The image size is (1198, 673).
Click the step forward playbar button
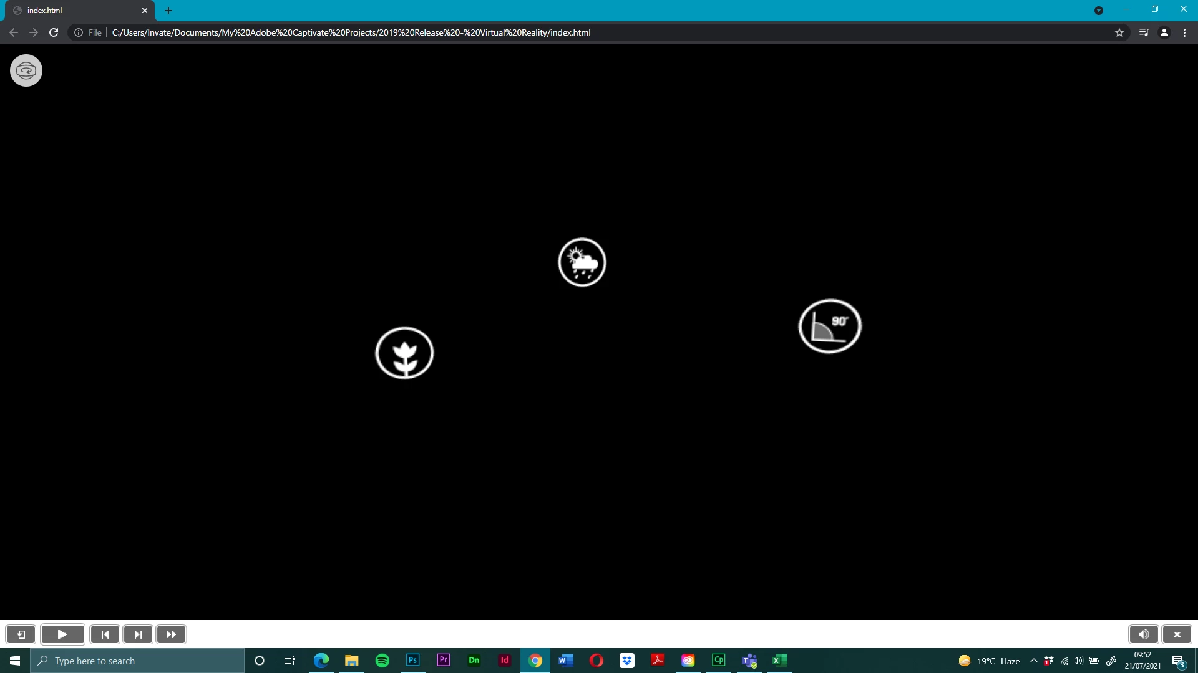tap(138, 634)
